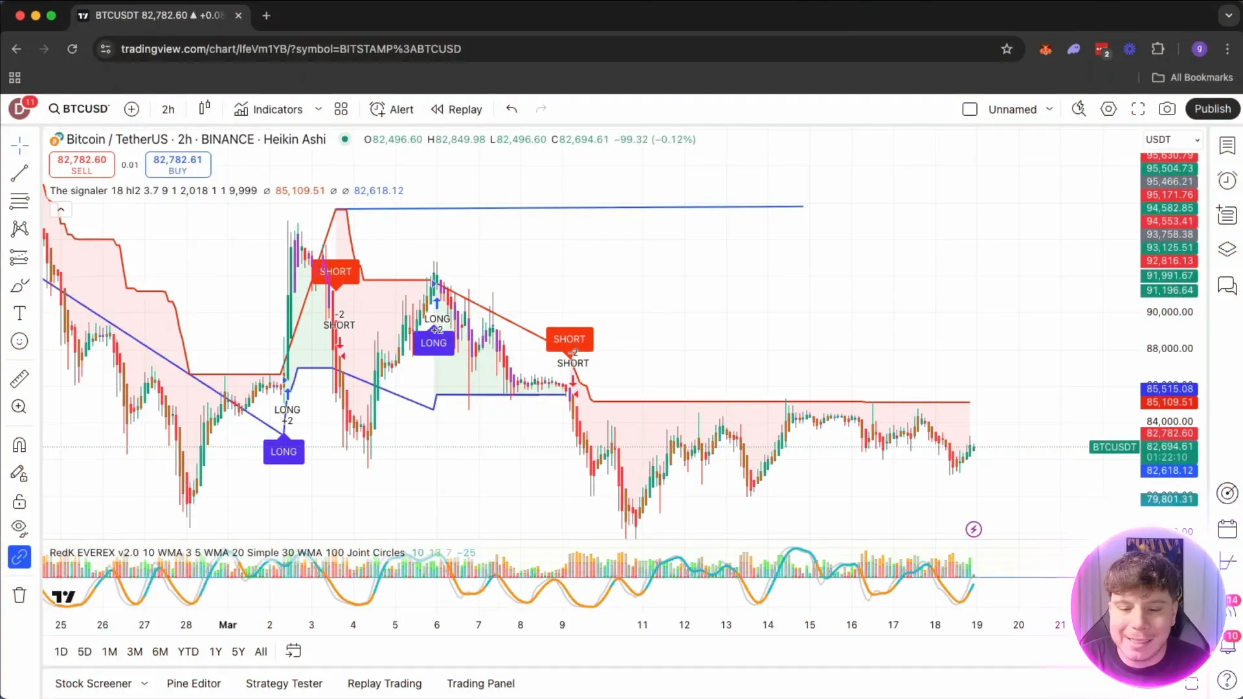Select the 5D date range
The height and width of the screenshot is (699, 1243).
point(85,652)
